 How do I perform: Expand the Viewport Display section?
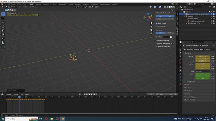point(189,97)
